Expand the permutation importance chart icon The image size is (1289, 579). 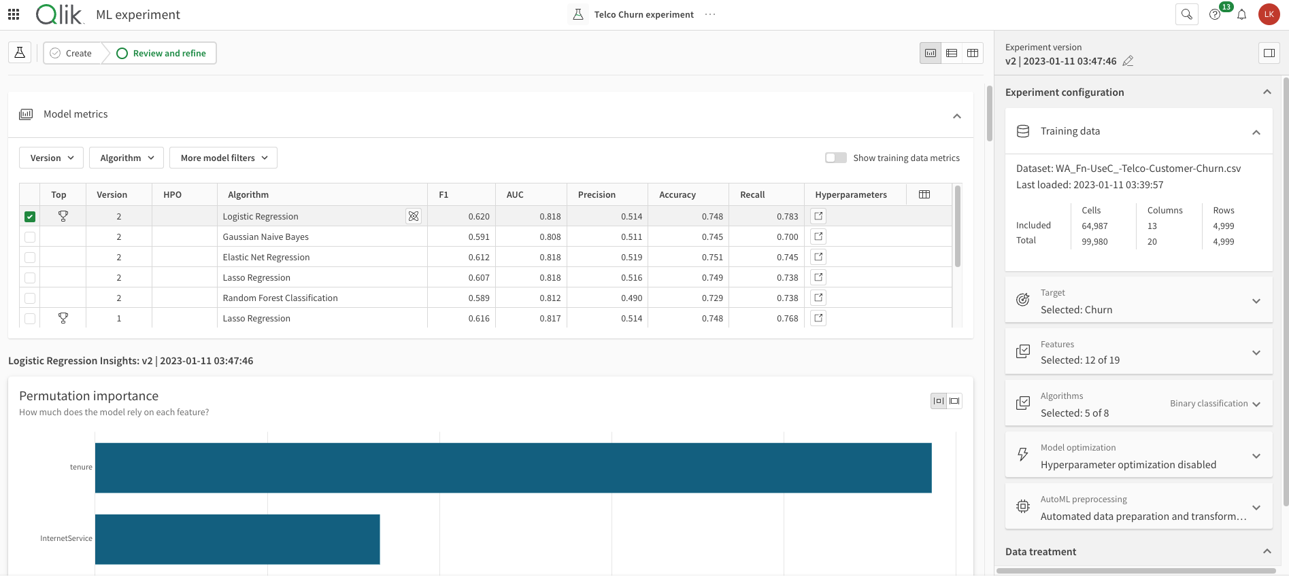954,401
